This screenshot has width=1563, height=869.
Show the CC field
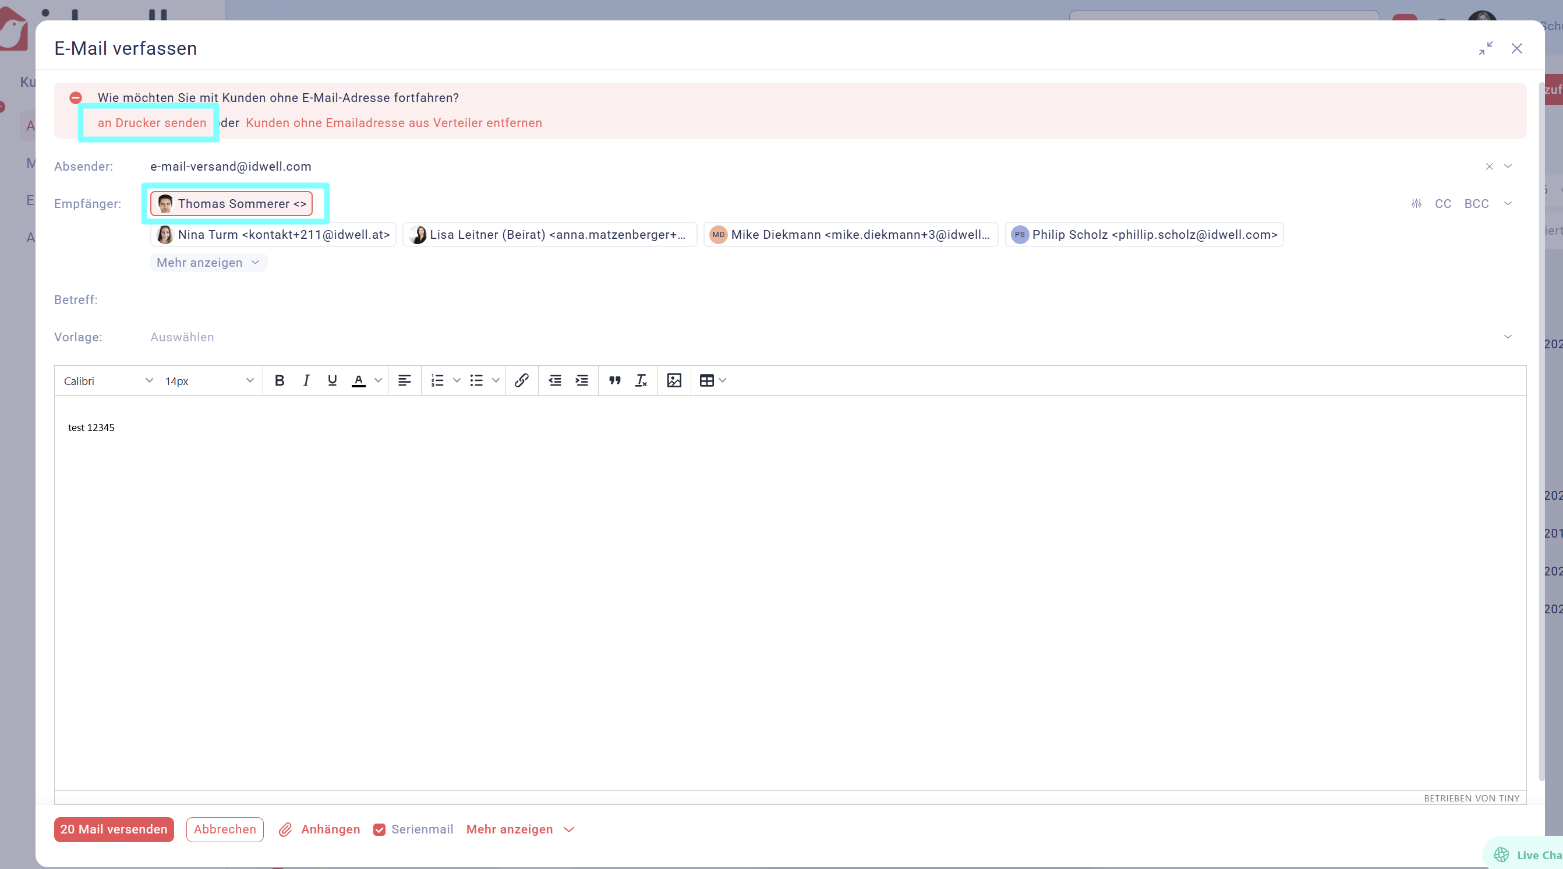[x=1443, y=203]
